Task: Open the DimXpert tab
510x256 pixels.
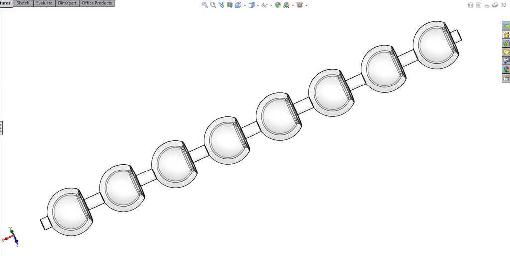Action: pos(67,3)
